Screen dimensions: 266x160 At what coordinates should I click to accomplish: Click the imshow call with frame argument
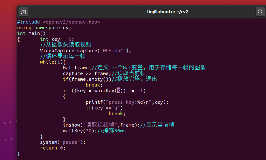tap(101, 125)
